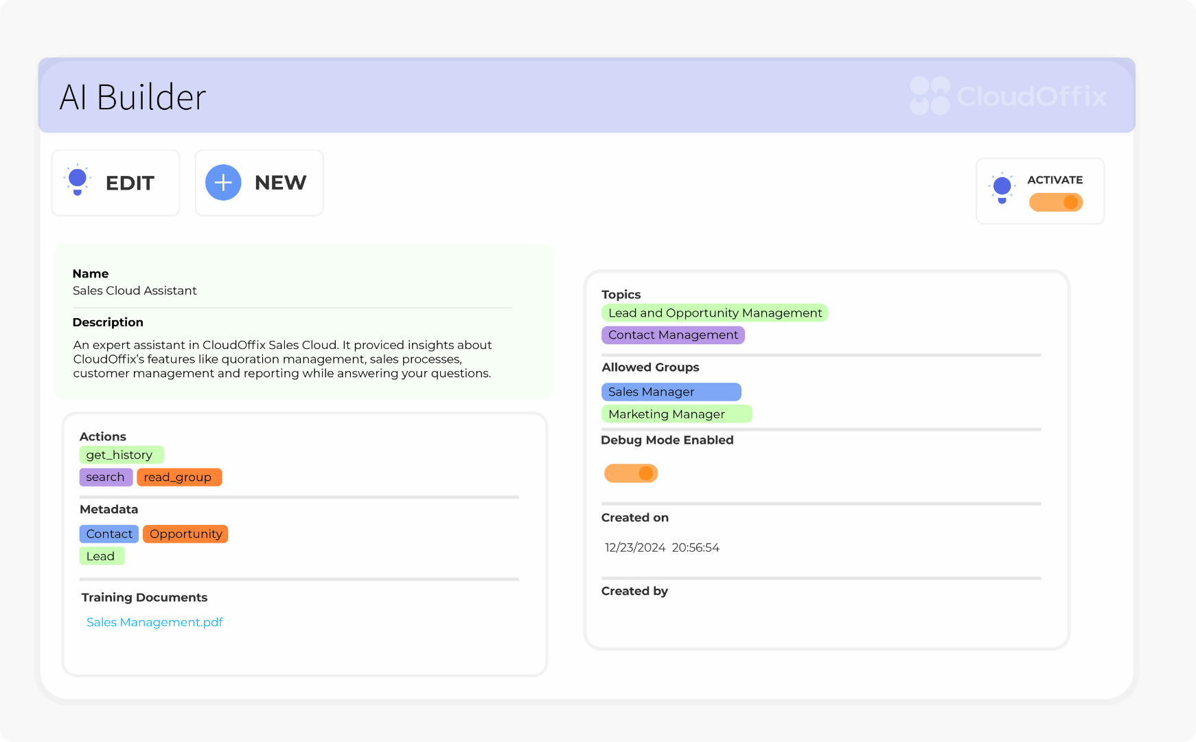Image resolution: width=1196 pixels, height=742 pixels.
Task: Open the AI Builder header title
Action: 133,96
